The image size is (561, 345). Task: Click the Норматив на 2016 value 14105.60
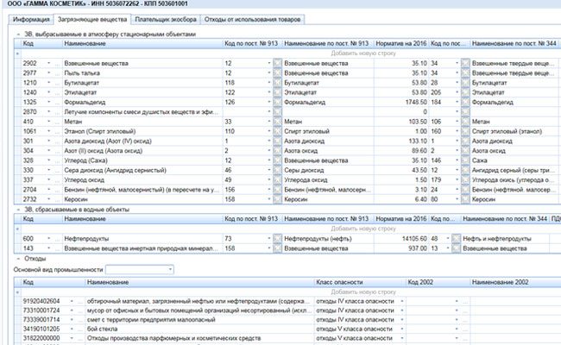(401, 238)
